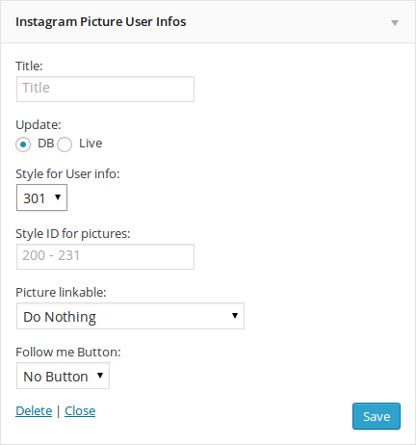Open the Picture linkable dropdown
Image resolution: width=416 pixels, height=445 pixels.
click(x=130, y=316)
